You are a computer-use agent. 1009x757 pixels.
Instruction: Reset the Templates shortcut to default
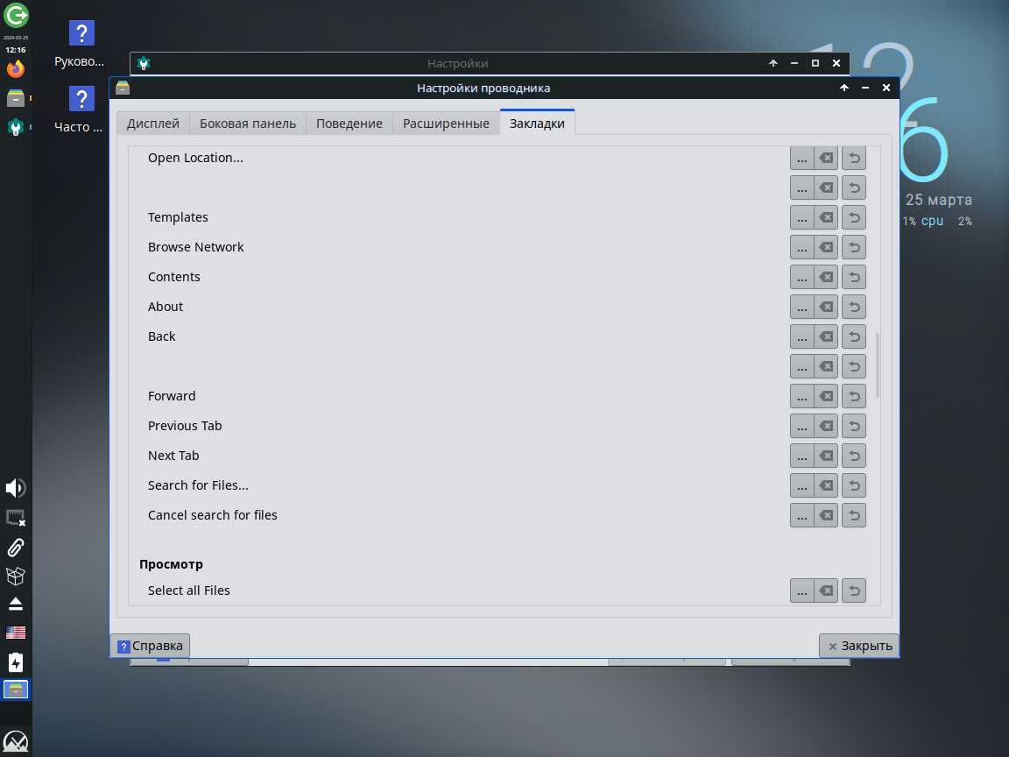click(854, 217)
